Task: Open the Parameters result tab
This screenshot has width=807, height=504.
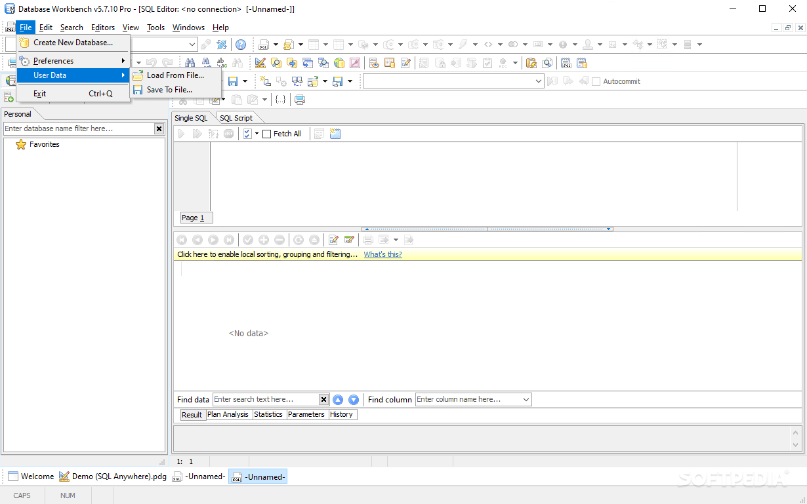Action: pyautogui.click(x=306, y=414)
